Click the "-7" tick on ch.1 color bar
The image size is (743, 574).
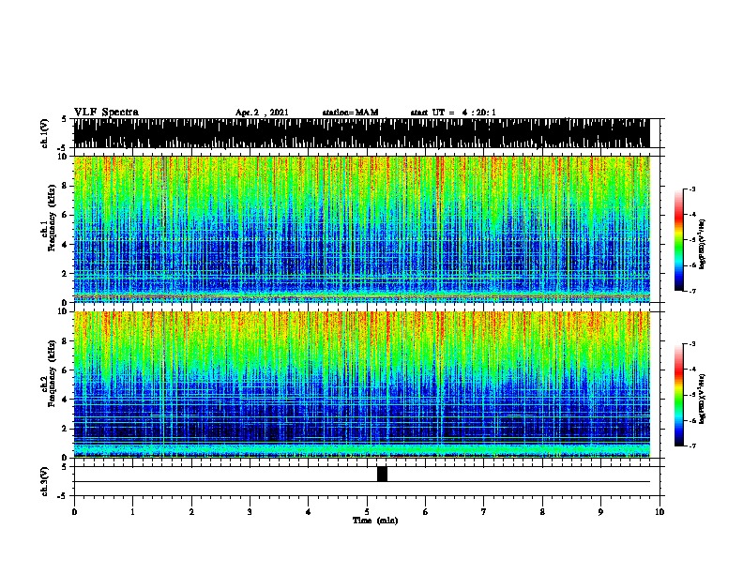coord(691,291)
